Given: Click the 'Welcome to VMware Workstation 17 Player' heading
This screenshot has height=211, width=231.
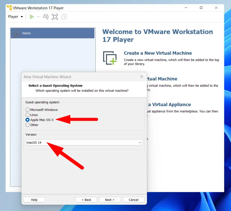Looking at the screenshot, I should [x=158, y=36].
